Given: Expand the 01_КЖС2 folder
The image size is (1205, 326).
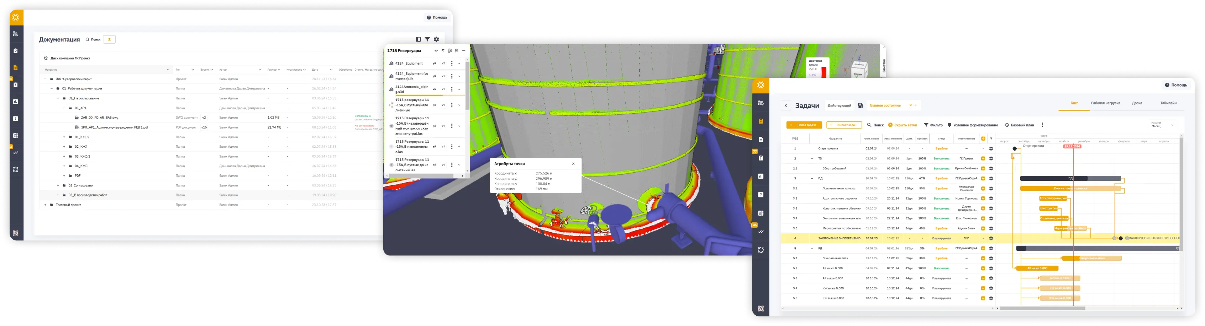Looking at the screenshot, I should (x=64, y=137).
